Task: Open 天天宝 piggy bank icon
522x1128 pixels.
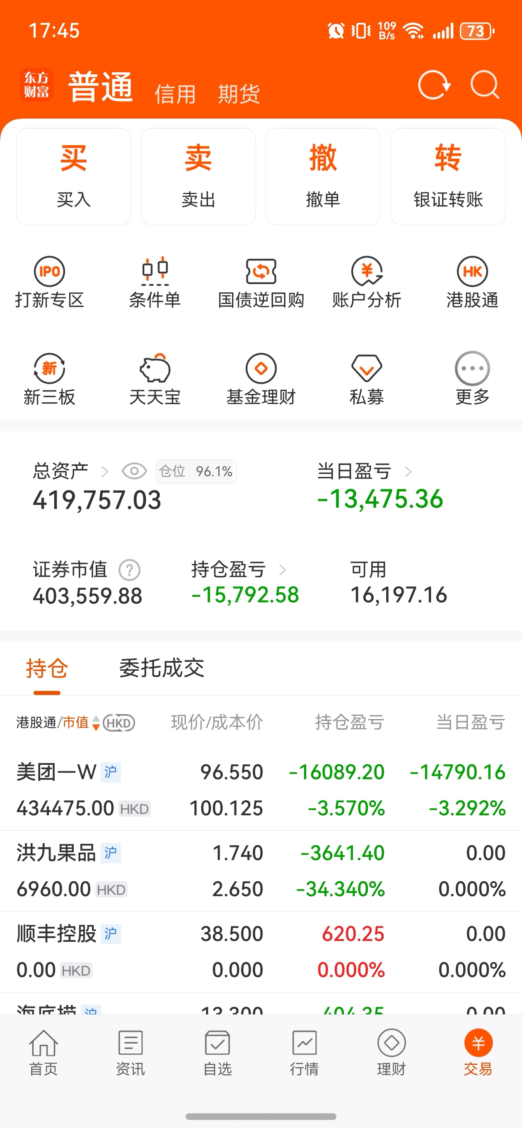Action: click(x=155, y=368)
